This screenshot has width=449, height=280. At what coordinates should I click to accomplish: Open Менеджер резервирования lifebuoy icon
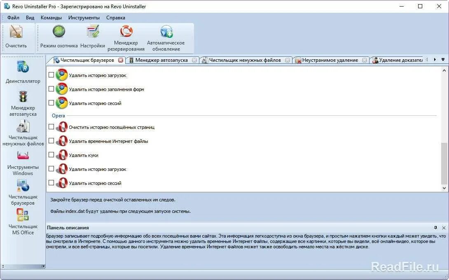coord(126,31)
